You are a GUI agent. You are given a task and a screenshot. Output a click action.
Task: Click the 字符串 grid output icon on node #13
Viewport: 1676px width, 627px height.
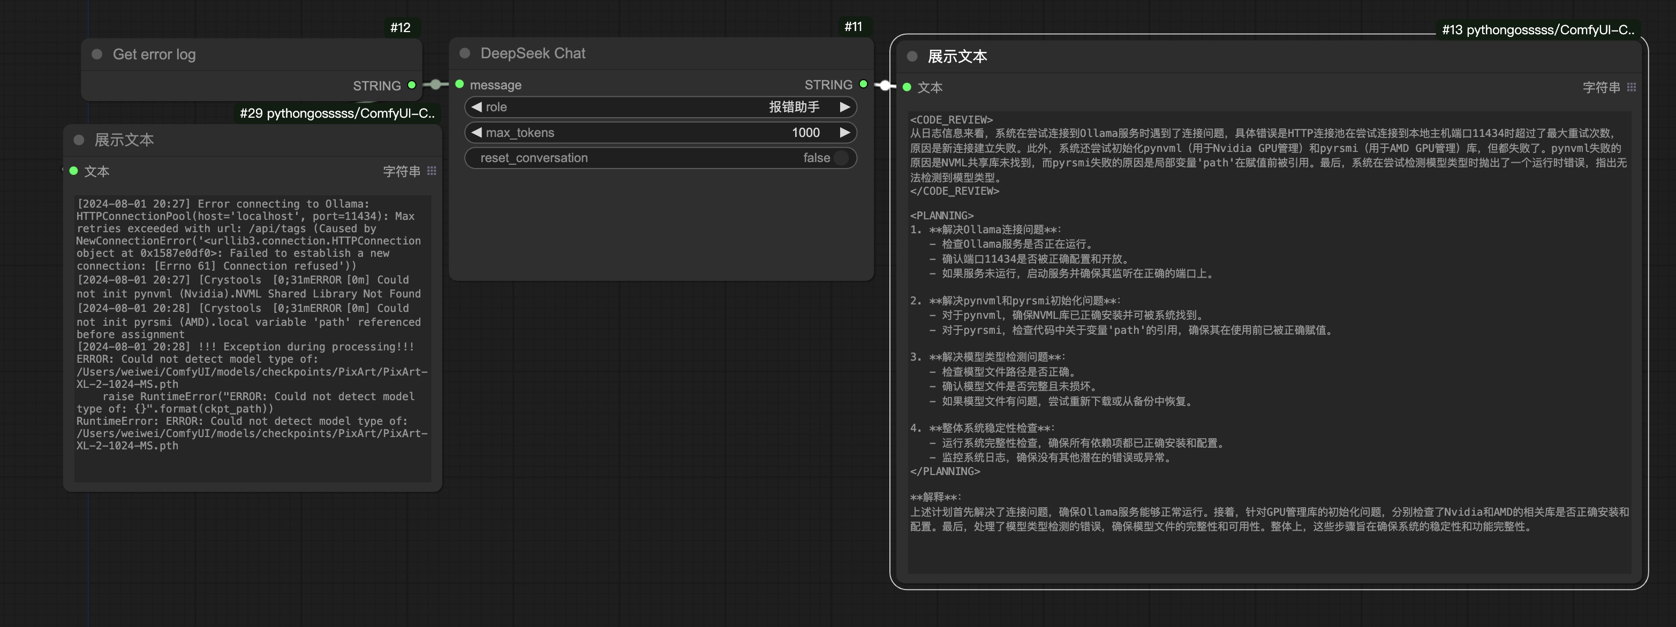coord(1631,87)
